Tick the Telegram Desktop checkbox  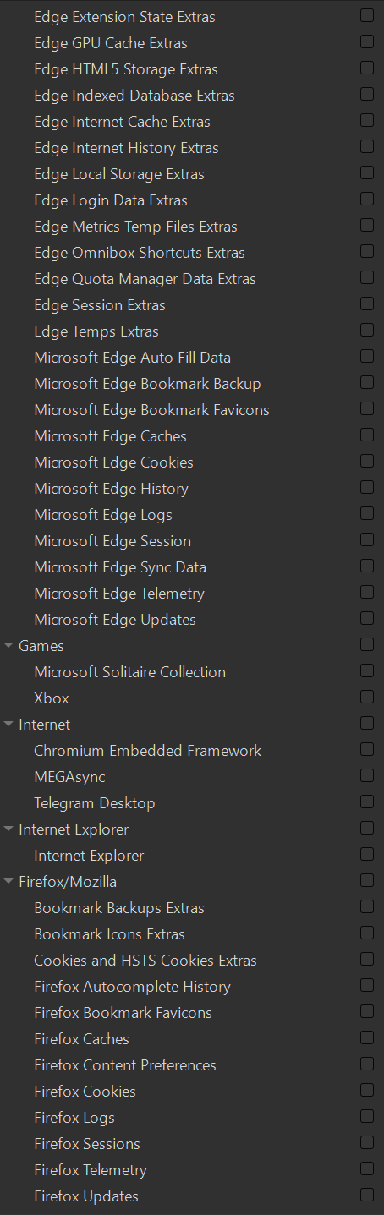tap(367, 802)
